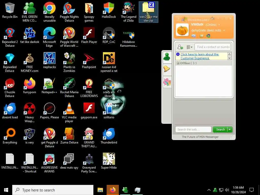Viewport: 260px width, 195px height.
Task: Click the MSN Today globe icon
Action: 208,36
